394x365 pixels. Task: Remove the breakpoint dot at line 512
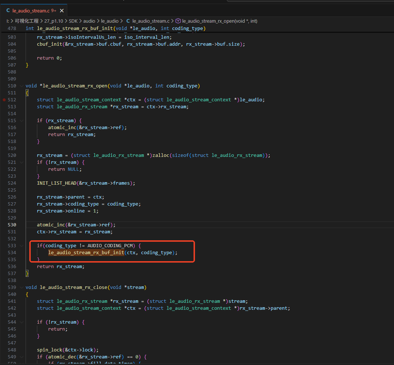[x=4, y=100]
